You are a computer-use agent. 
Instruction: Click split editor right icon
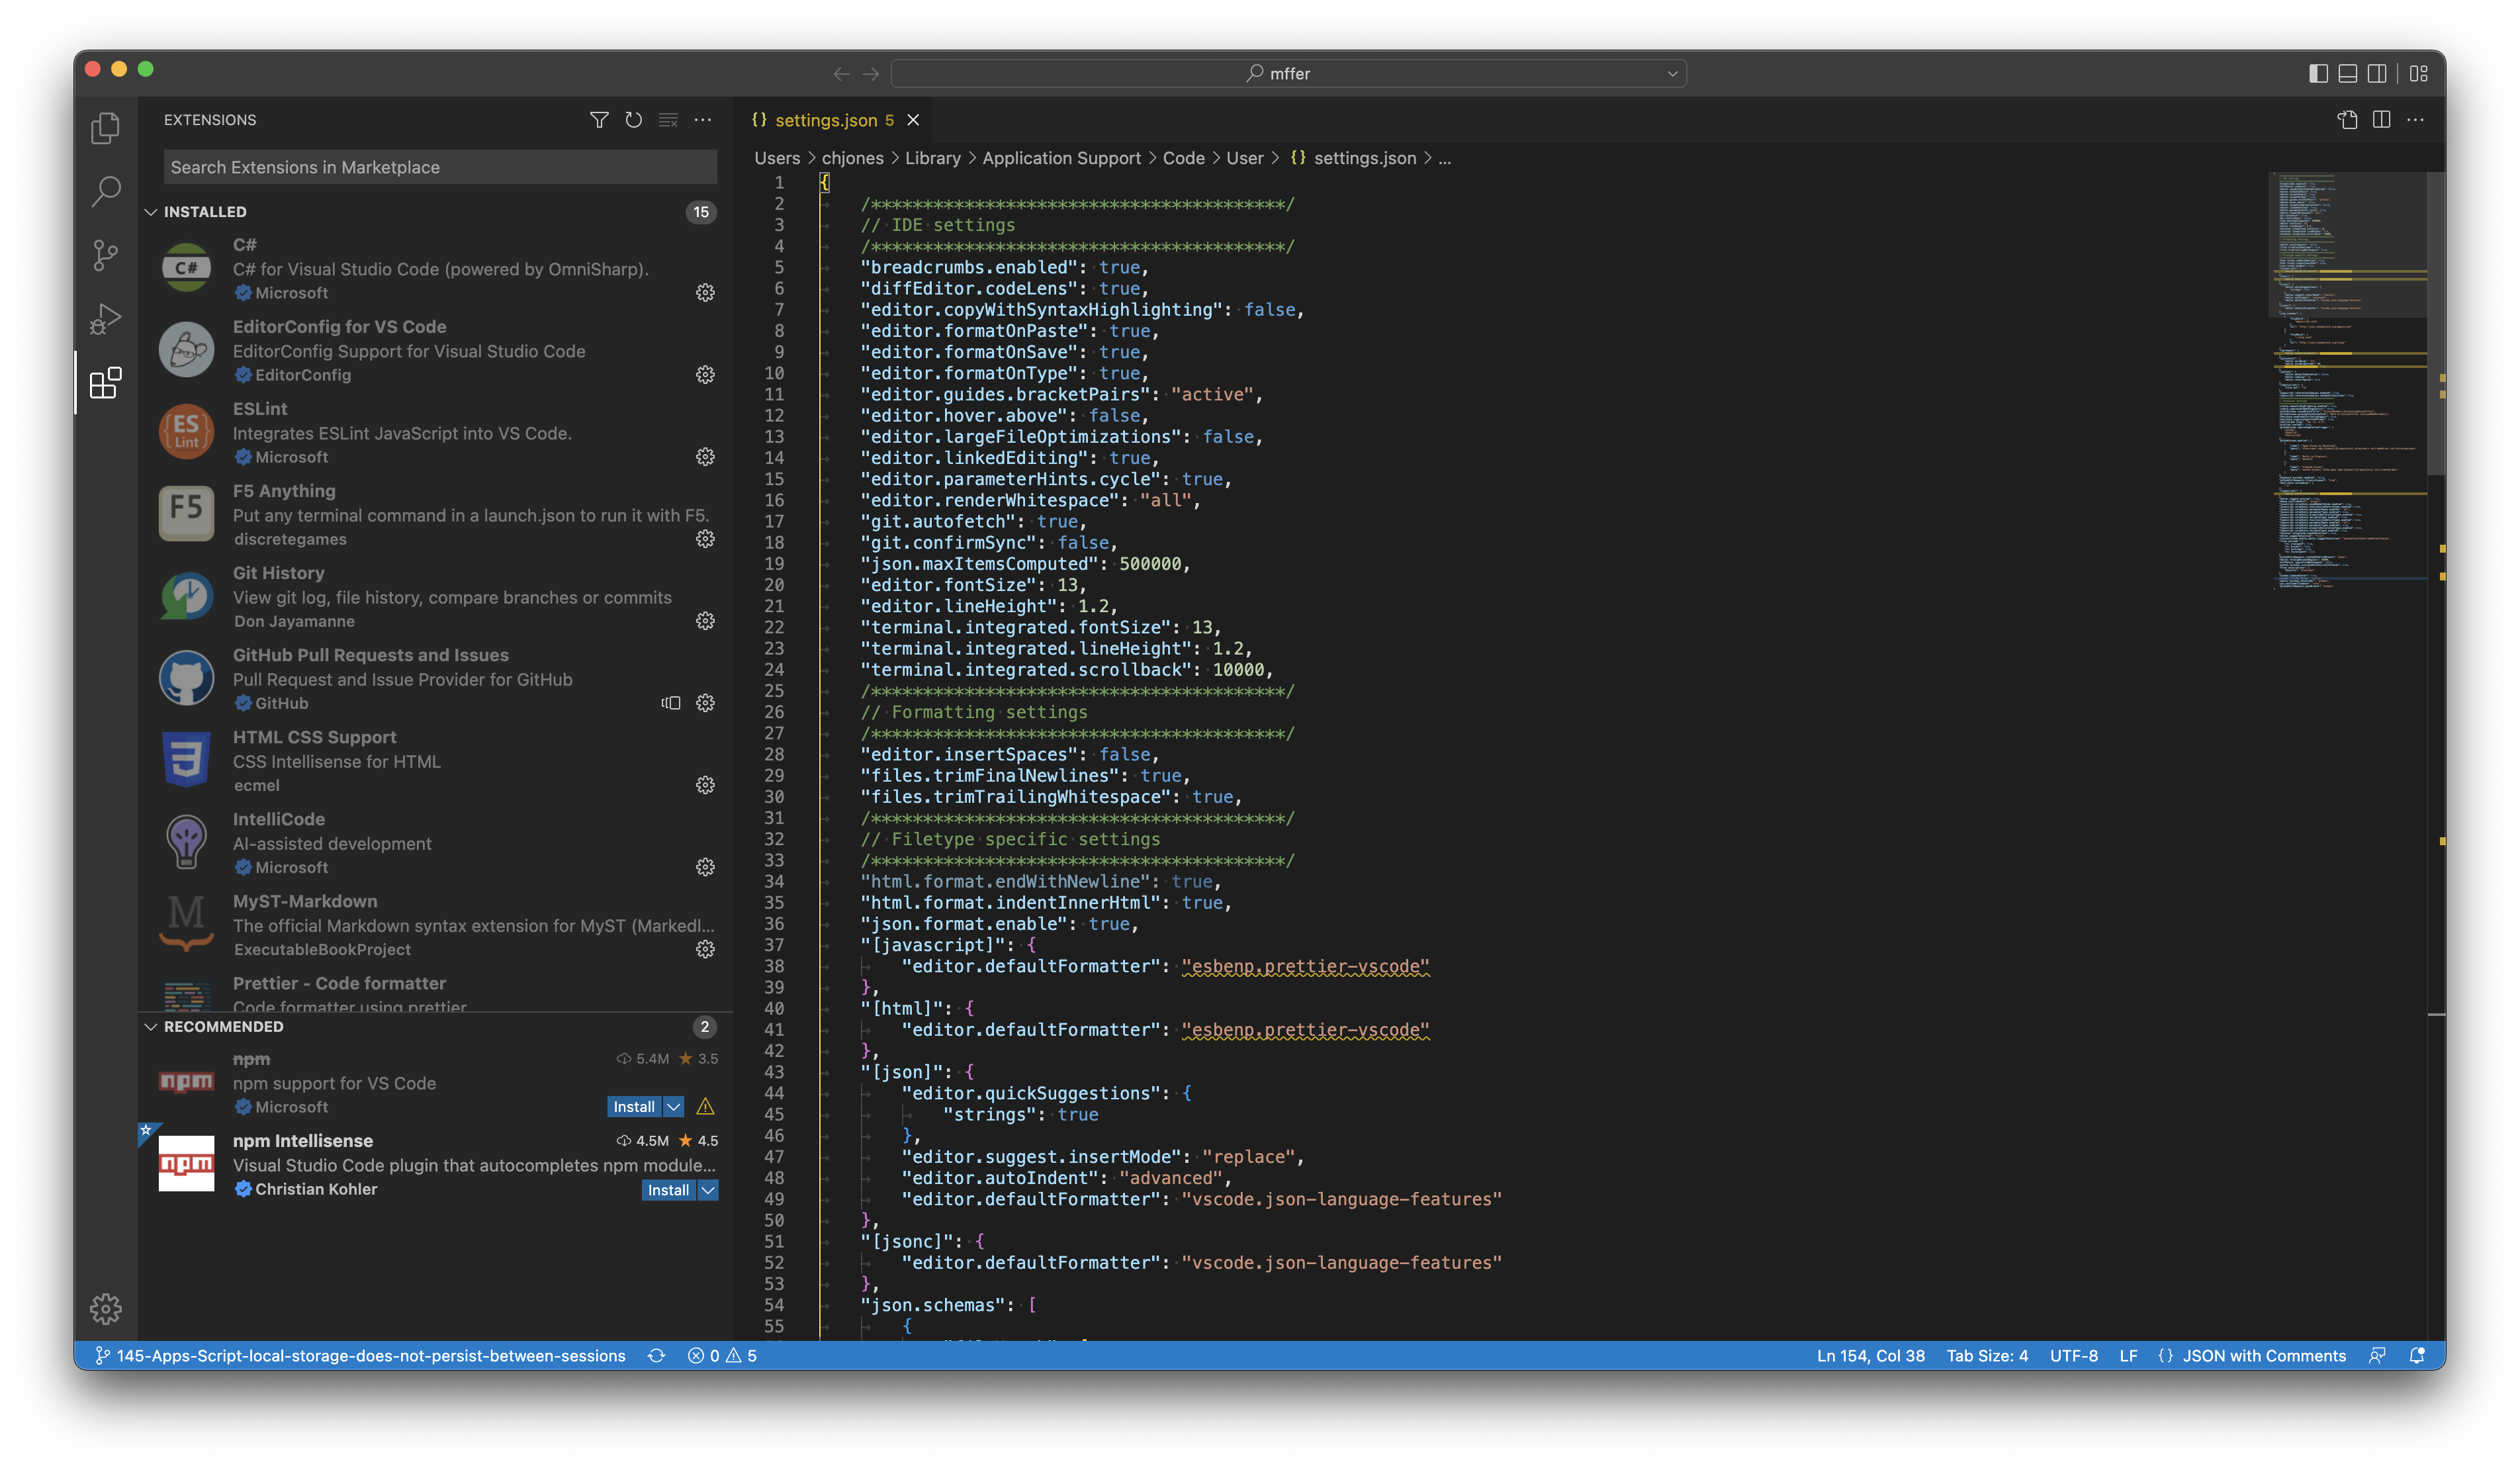pyautogui.click(x=2381, y=120)
